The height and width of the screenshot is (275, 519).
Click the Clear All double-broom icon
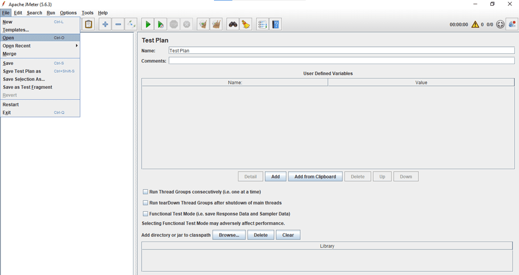point(216,24)
